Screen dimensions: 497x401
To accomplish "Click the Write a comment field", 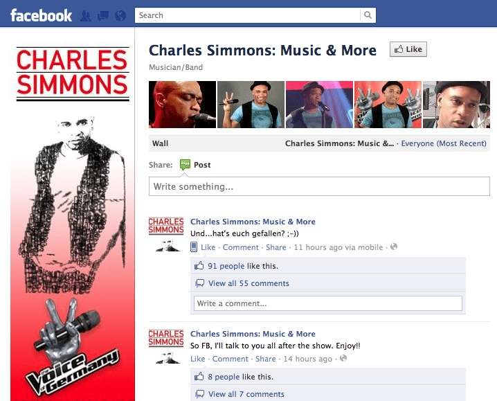I will (x=328, y=303).
